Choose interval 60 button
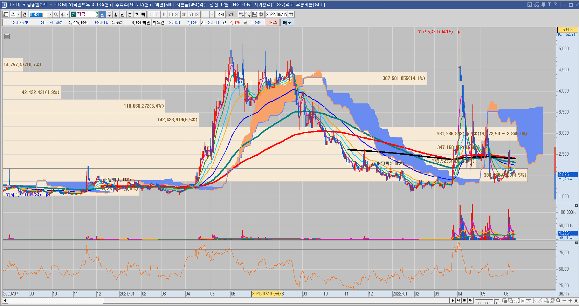This screenshot has width=579, height=306. click(x=191, y=14)
